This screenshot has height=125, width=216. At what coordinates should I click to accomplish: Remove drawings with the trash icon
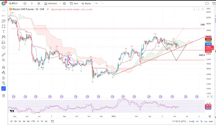[3, 96]
